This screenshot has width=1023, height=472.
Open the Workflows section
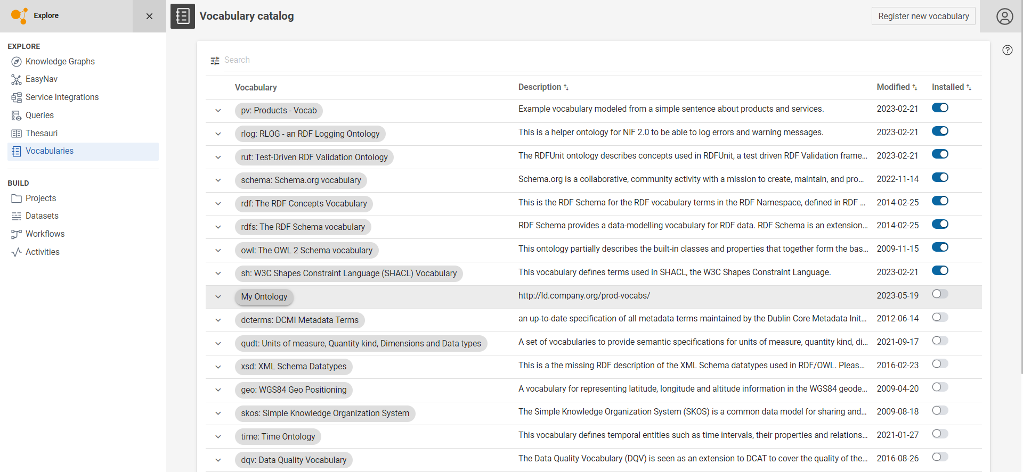click(45, 234)
